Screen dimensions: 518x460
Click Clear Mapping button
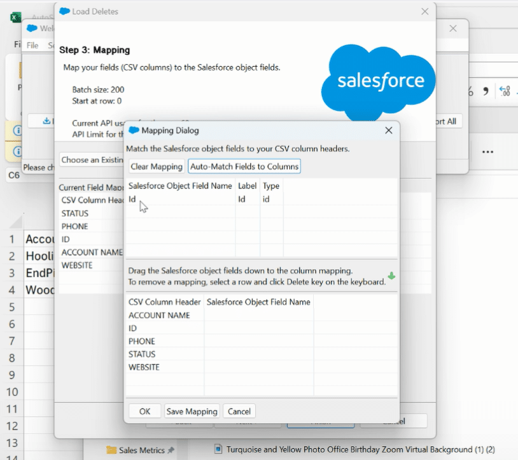pyautogui.click(x=156, y=167)
